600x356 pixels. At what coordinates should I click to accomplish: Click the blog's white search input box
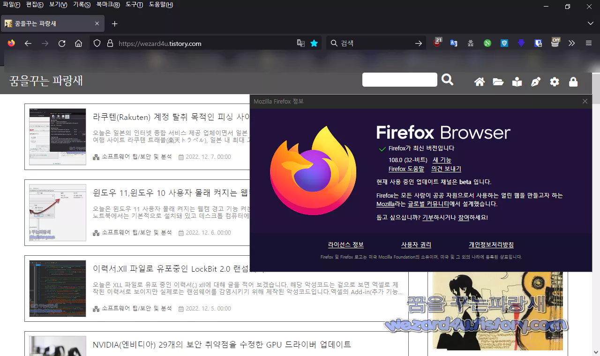point(400,80)
